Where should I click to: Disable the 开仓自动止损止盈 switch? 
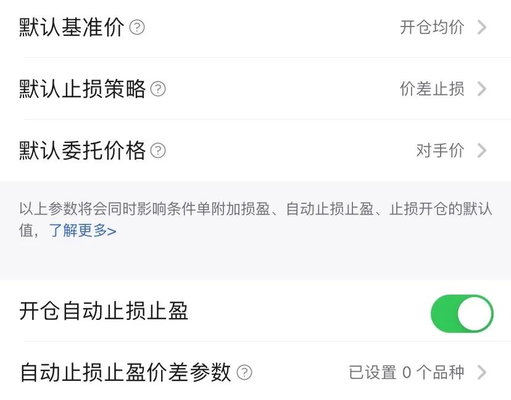(462, 314)
